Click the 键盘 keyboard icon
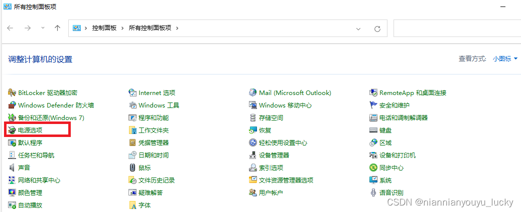The width and height of the screenshot is (521, 212). coord(373,130)
